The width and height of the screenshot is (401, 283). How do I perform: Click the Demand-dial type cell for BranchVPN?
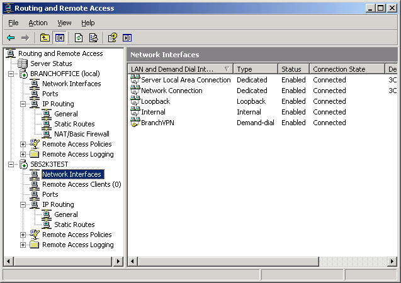tap(255, 123)
